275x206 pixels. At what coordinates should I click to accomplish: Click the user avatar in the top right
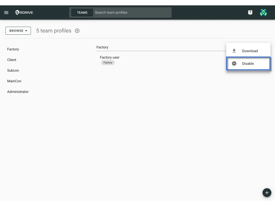point(263,12)
